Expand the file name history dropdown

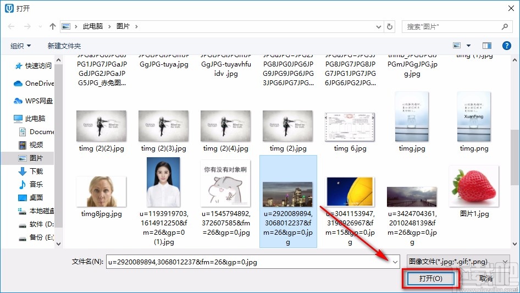click(395, 262)
